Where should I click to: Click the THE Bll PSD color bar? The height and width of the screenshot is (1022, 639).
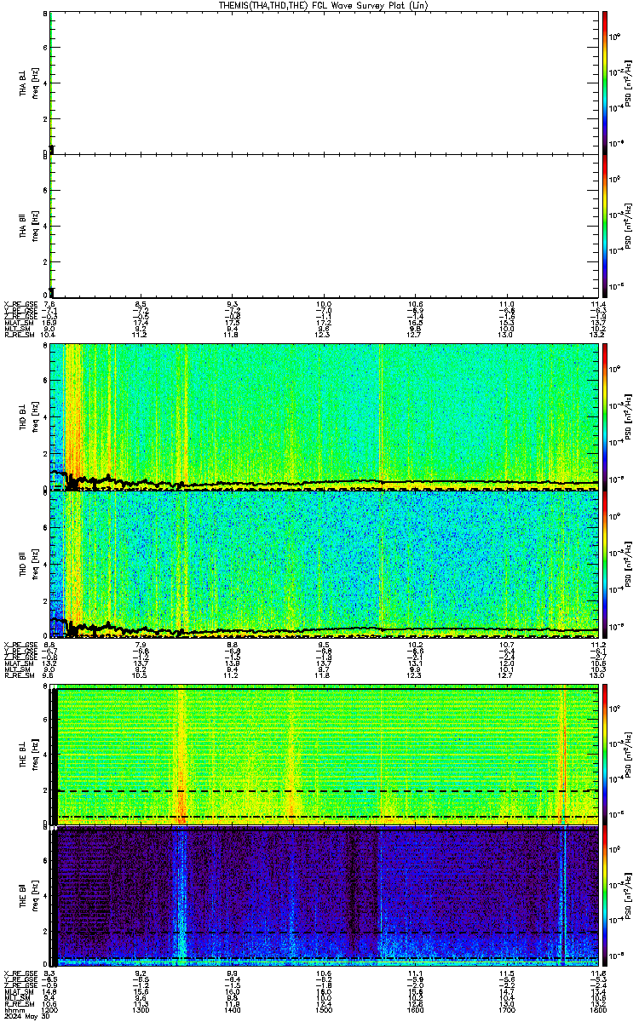pos(605,896)
